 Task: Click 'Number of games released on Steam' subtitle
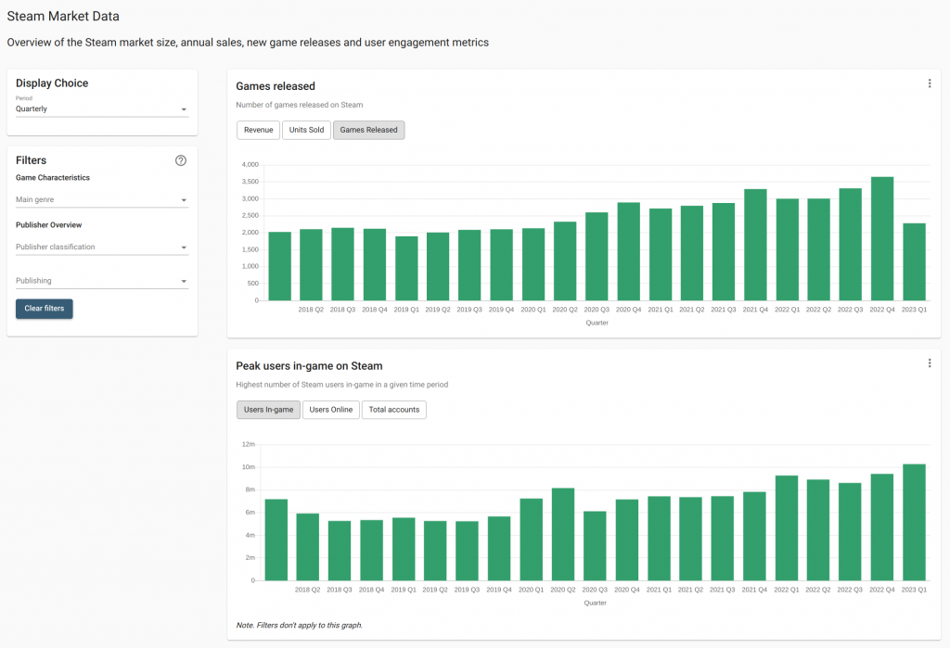coord(300,105)
